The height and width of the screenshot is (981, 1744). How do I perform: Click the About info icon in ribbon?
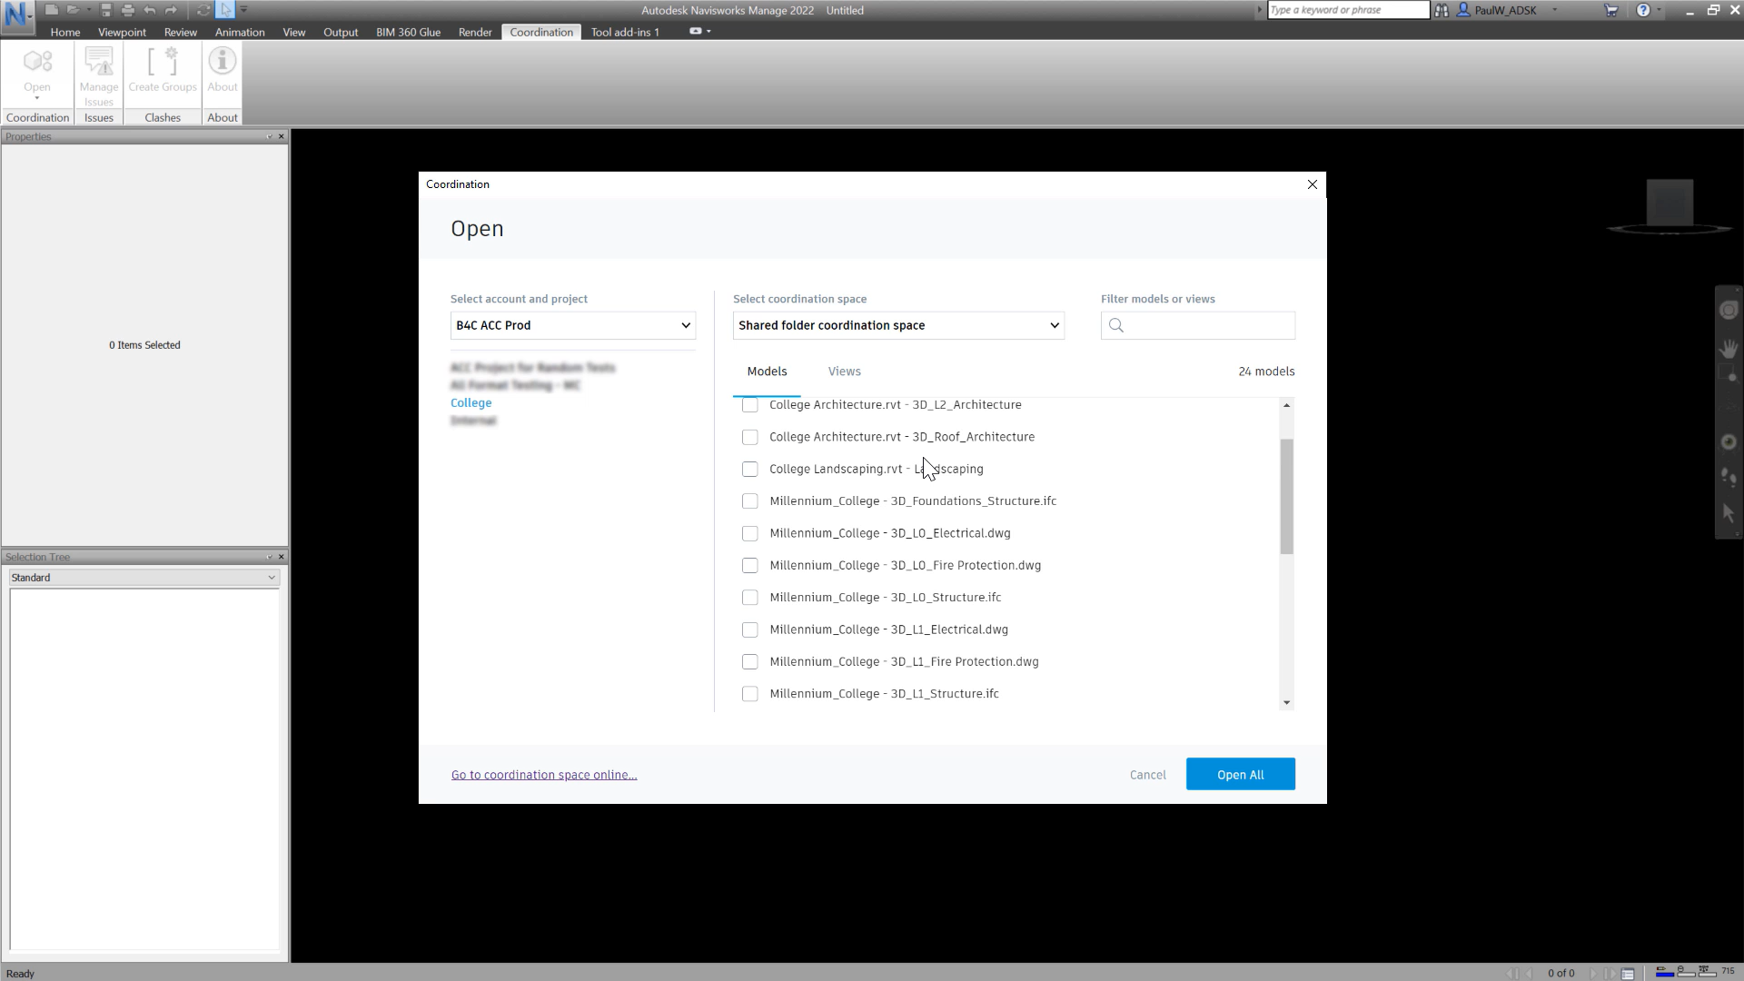click(x=222, y=62)
